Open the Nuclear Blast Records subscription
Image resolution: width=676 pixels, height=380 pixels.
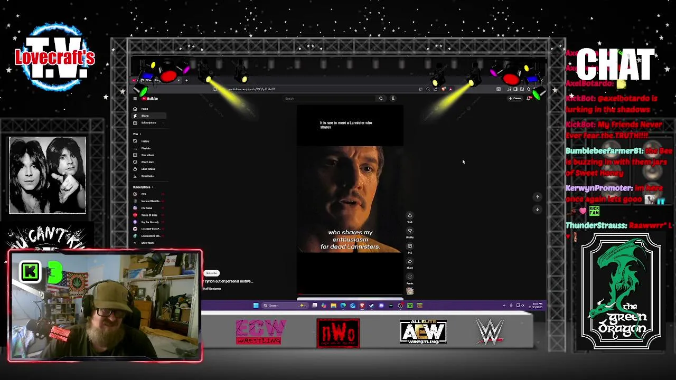point(149,201)
